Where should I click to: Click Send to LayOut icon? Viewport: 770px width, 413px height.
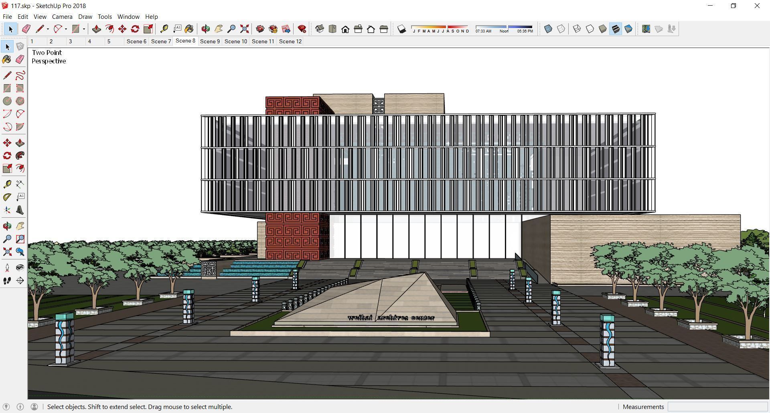click(286, 29)
